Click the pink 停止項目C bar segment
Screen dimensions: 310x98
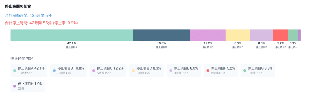[208, 35]
